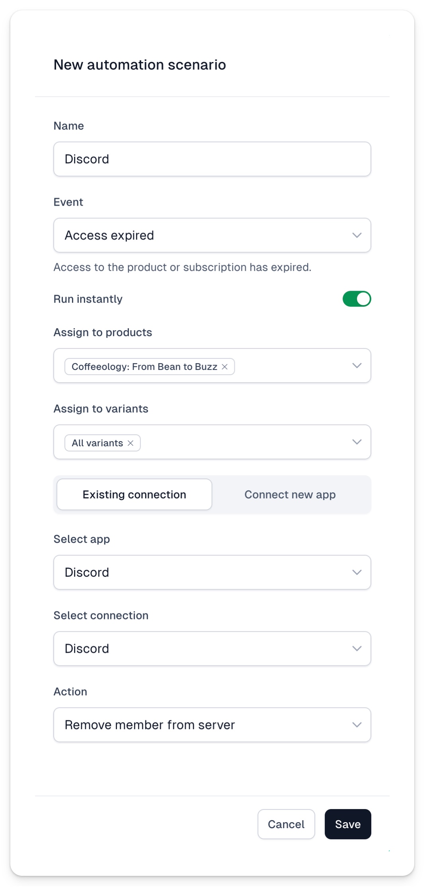Switch to the Connect new app tab
Viewport: 425px width, 887px height.
click(x=290, y=494)
